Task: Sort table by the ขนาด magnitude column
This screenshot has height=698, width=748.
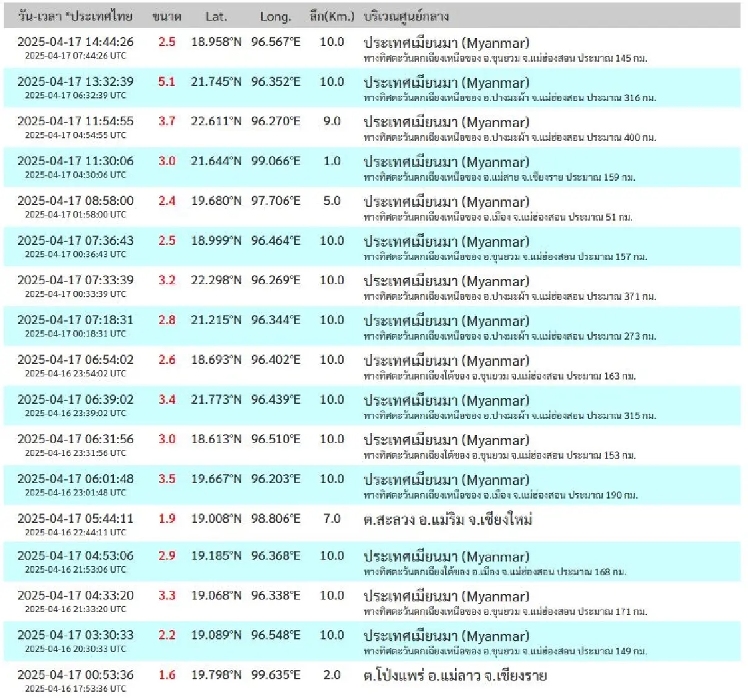Action: (x=167, y=17)
